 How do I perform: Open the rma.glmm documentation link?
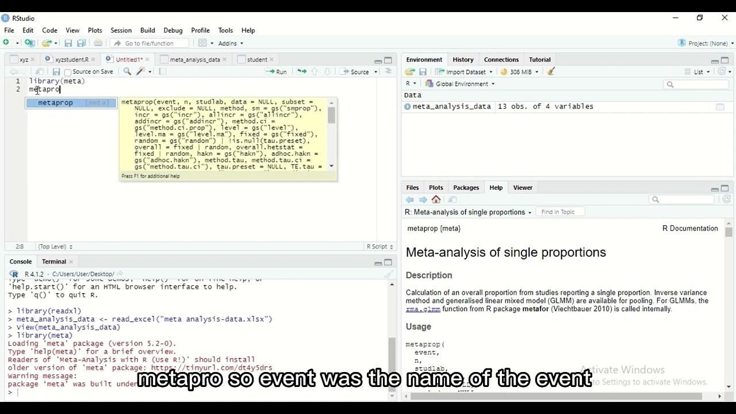pyautogui.click(x=423, y=309)
